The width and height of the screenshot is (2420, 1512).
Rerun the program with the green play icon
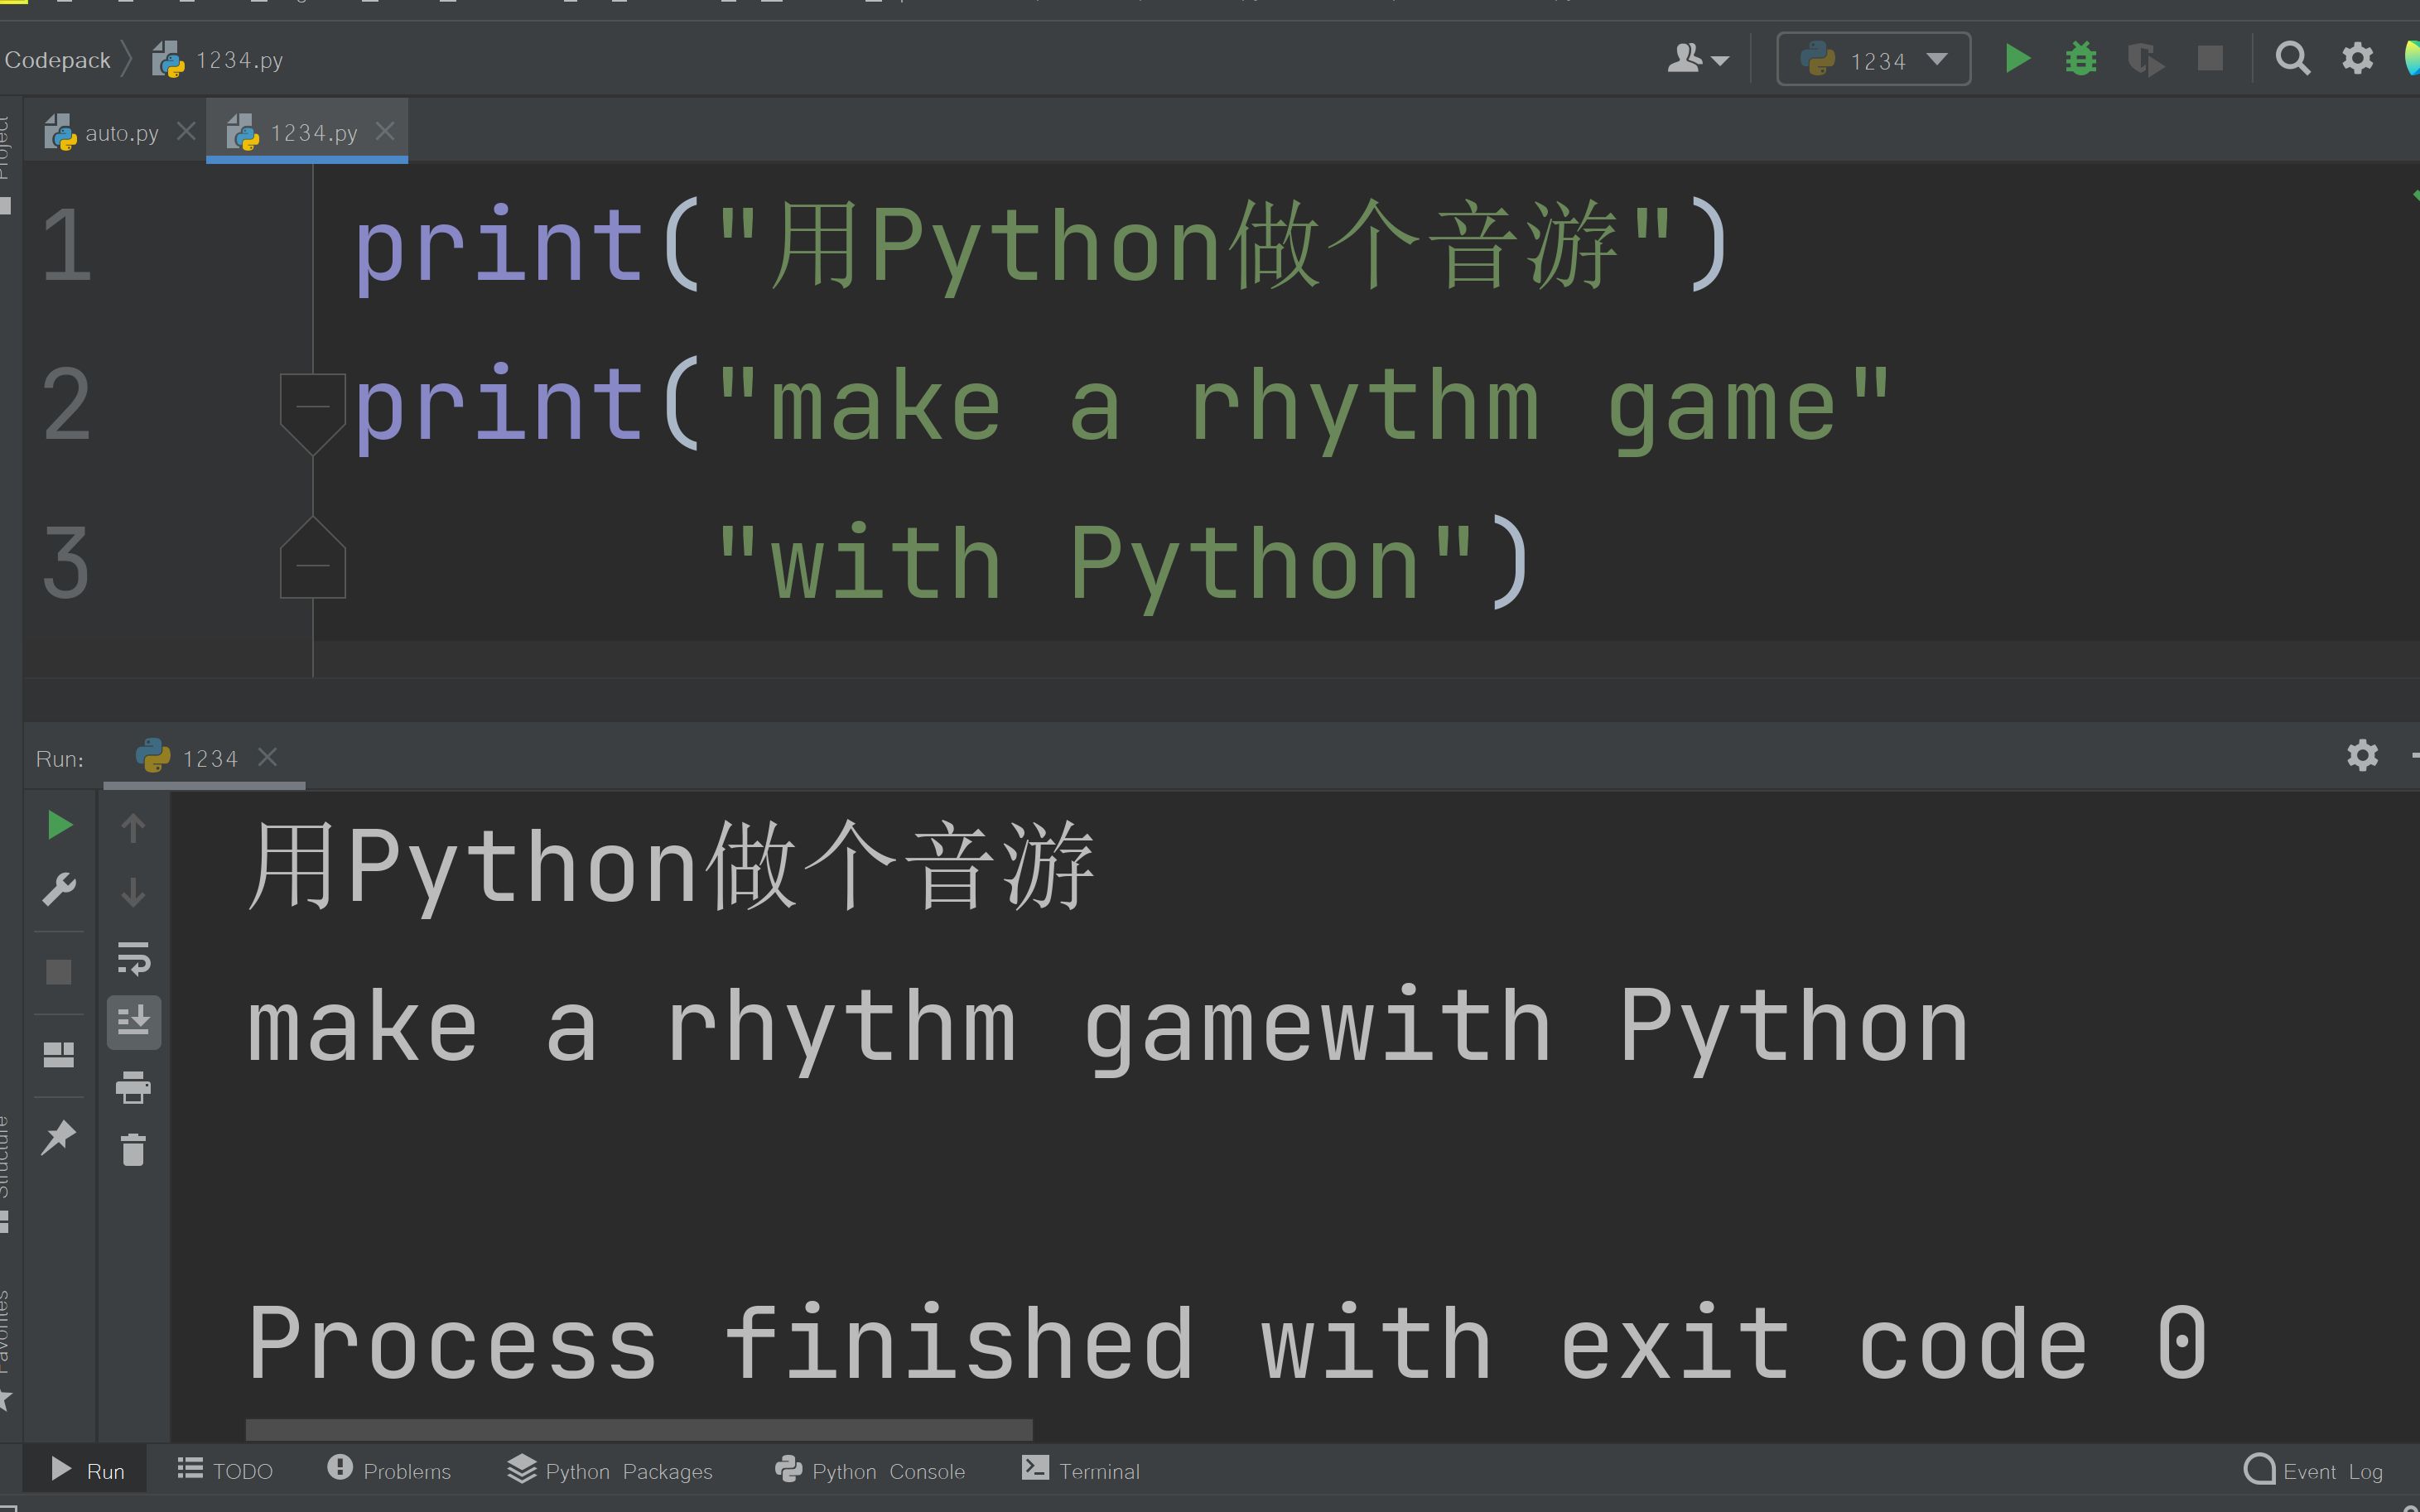pyautogui.click(x=59, y=825)
